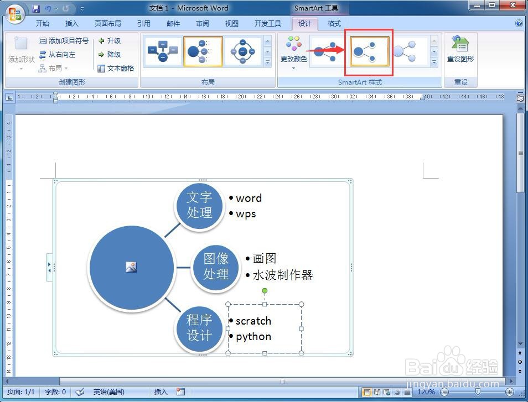The width and height of the screenshot is (528, 402).
Task: Click the Office button logo
Action: (x=15, y=14)
